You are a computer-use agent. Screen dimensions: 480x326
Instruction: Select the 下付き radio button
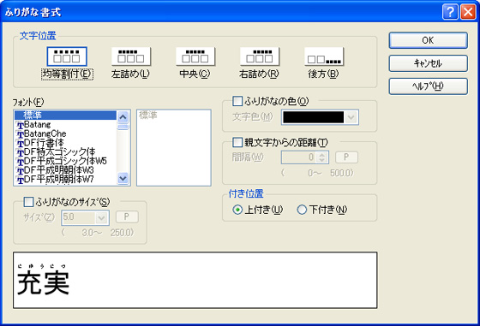pyautogui.click(x=302, y=210)
